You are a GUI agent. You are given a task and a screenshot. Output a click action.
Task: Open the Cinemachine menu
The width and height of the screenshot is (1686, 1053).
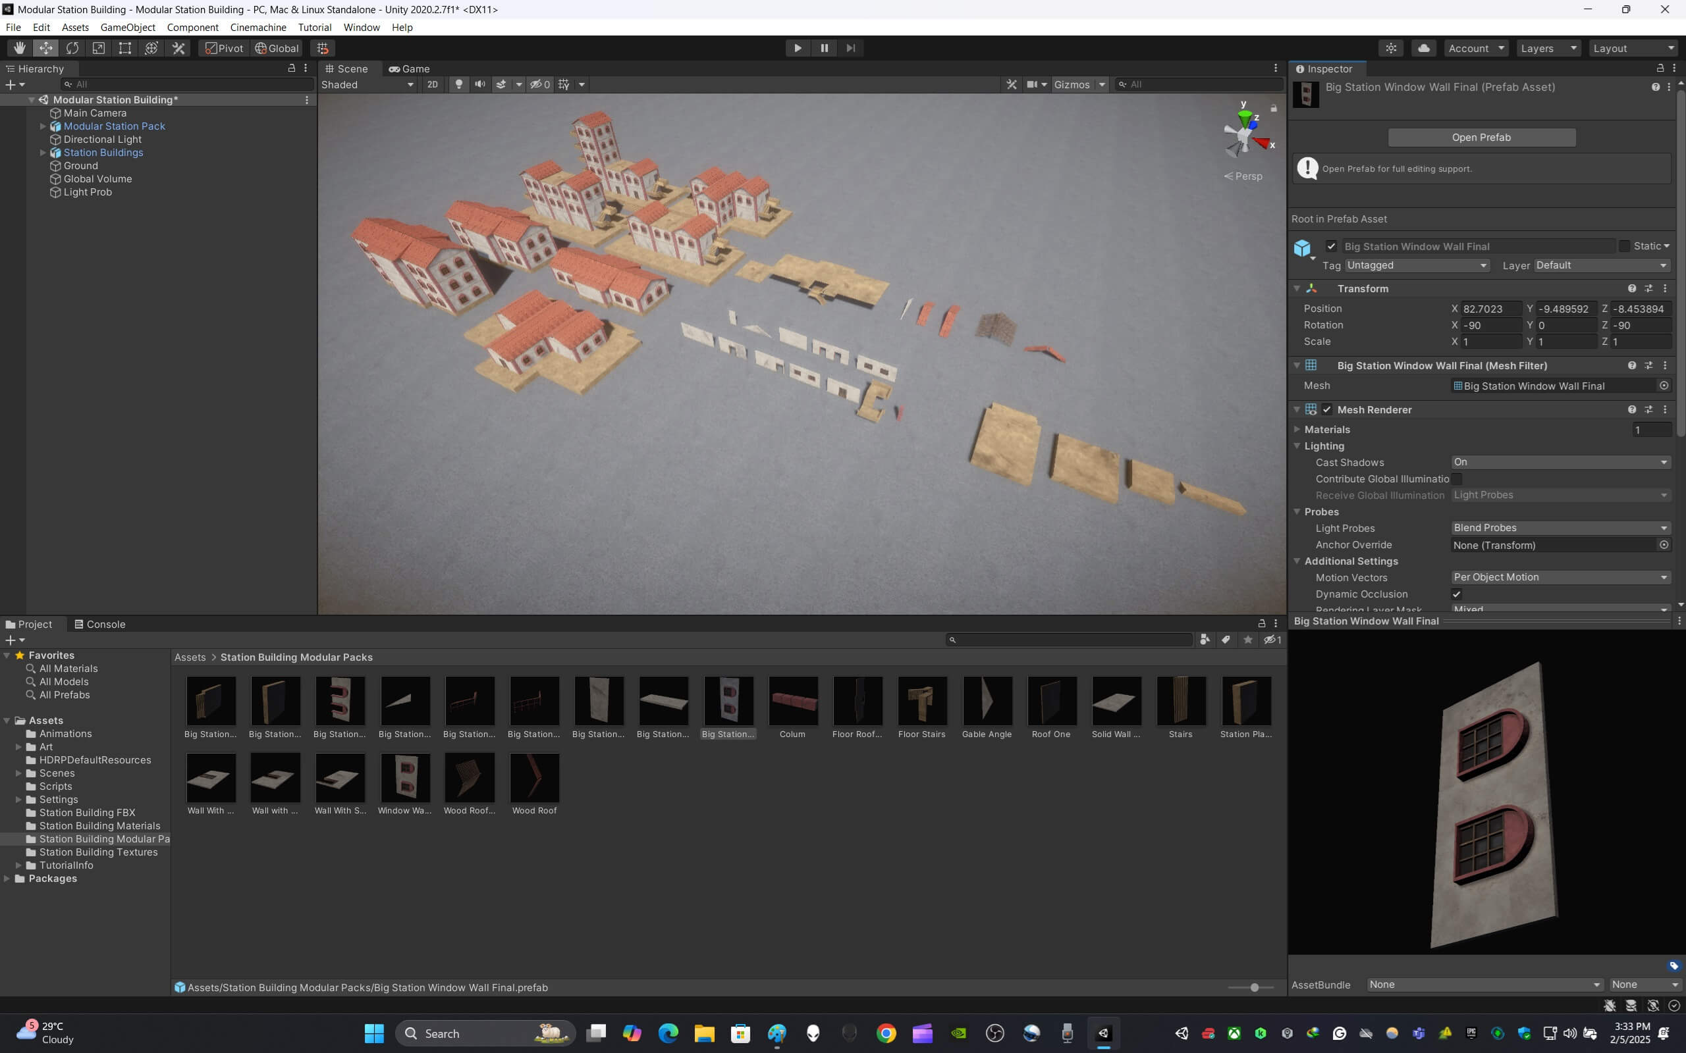(x=258, y=27)
